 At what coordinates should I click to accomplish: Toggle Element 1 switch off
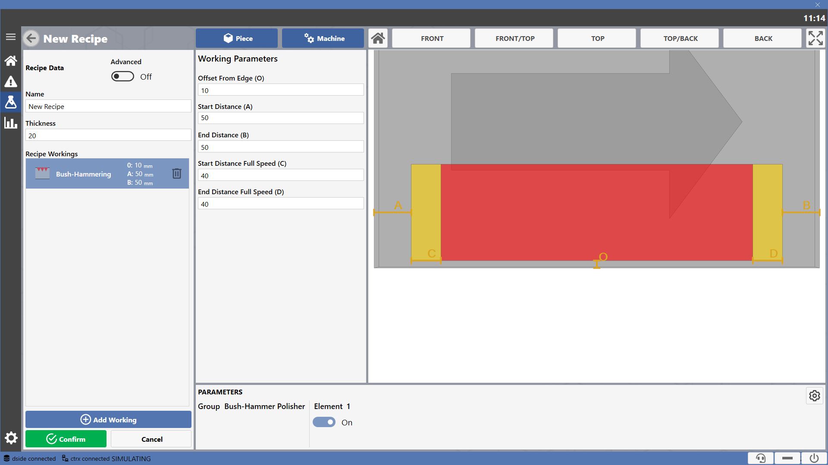(x=324, y=422)
